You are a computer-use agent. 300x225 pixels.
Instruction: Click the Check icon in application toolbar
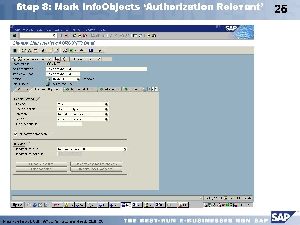coord(44,50)
